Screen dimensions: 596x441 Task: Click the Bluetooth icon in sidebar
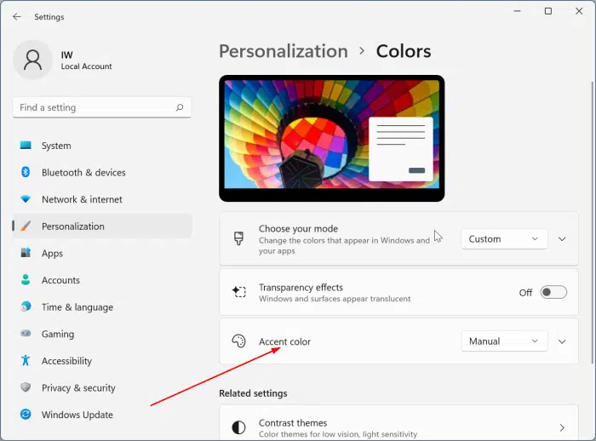[x=26, y=172]
